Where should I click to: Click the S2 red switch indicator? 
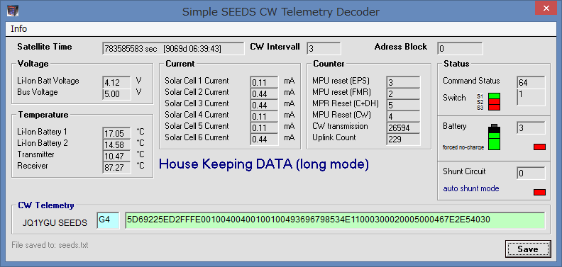click(x=495, y=102)
